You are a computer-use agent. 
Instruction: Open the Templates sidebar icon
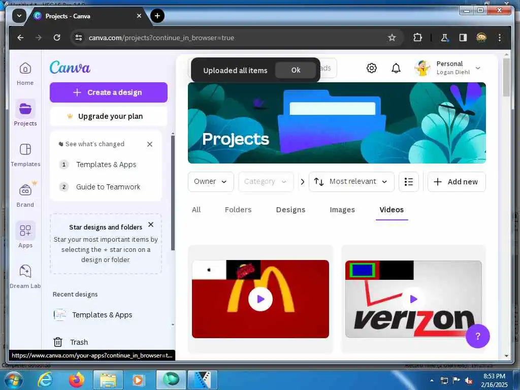pos(25,154)
